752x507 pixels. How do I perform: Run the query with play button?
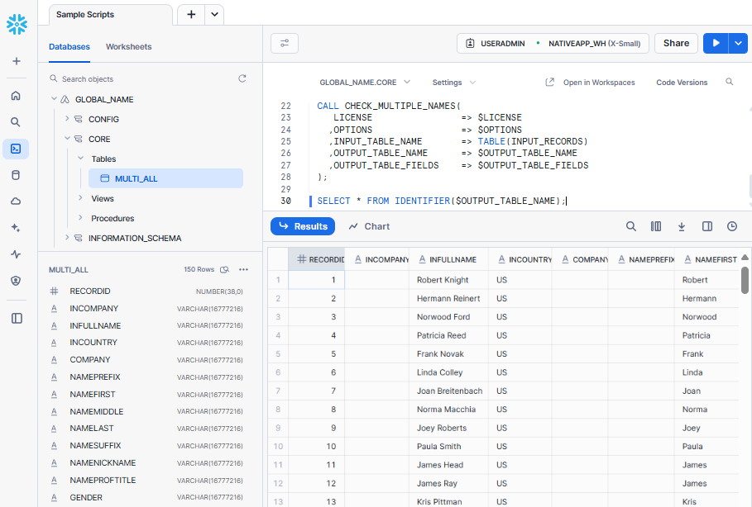pyautogui.click(x=716, y=43)
